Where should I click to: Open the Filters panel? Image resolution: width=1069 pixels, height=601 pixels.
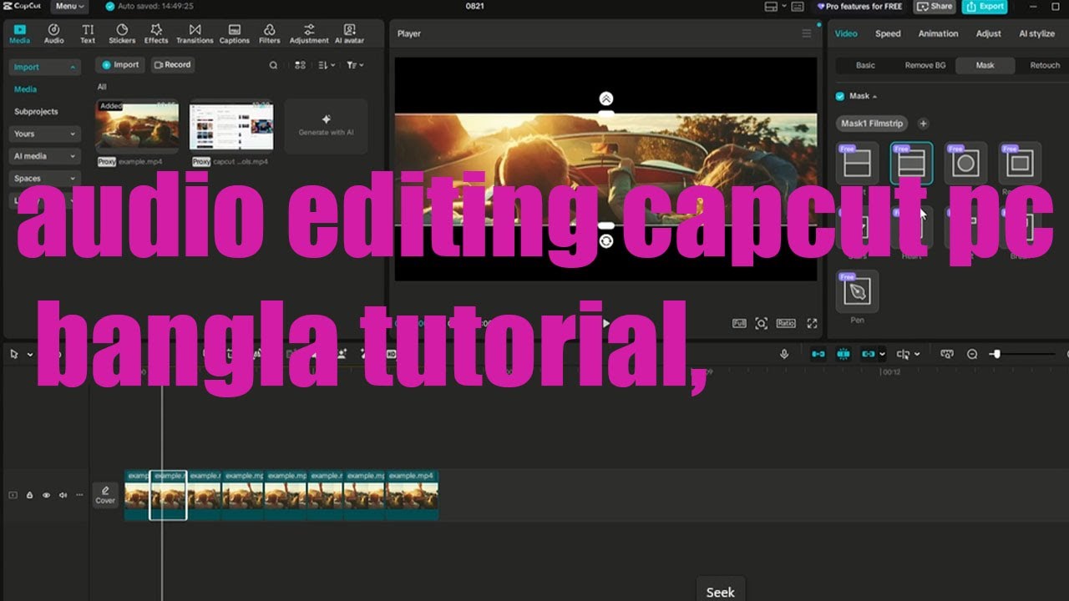[269, 33]
